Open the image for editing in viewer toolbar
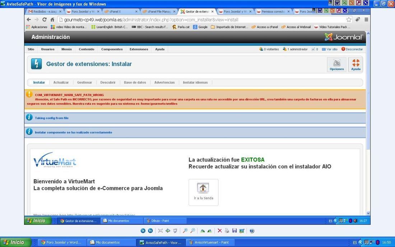Screen dimensions: 395x247 pos(242,230)
